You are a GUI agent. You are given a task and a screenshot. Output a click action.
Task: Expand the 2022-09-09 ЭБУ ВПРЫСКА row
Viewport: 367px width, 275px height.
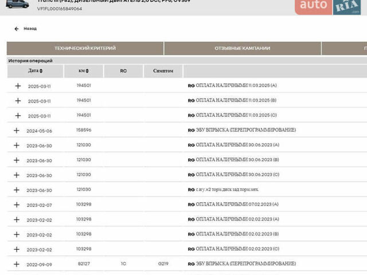tap(17, 264)
